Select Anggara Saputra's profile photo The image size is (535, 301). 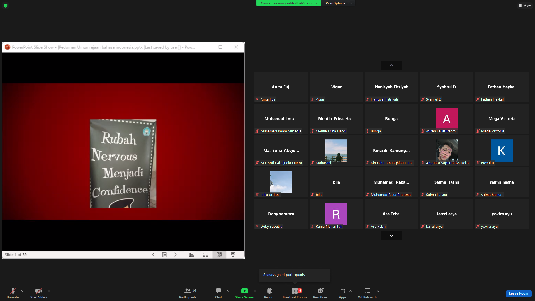pos(447,151)
